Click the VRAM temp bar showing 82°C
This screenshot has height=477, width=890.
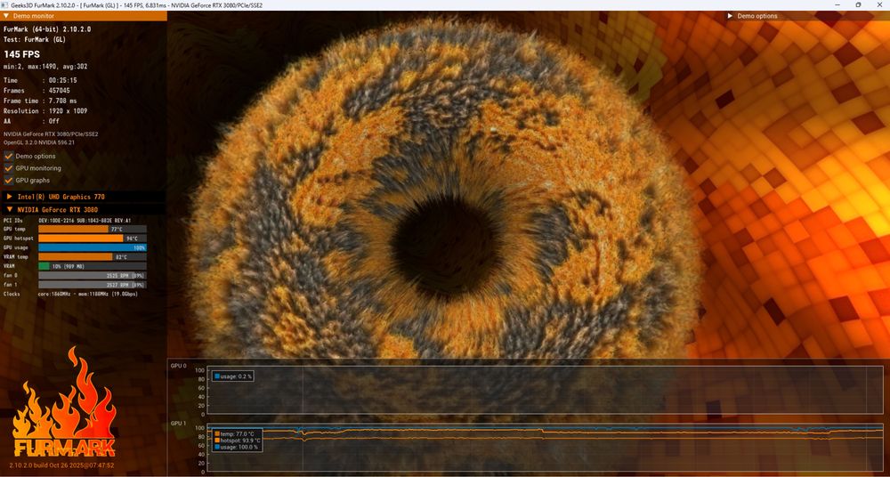[x=93, y=256]
